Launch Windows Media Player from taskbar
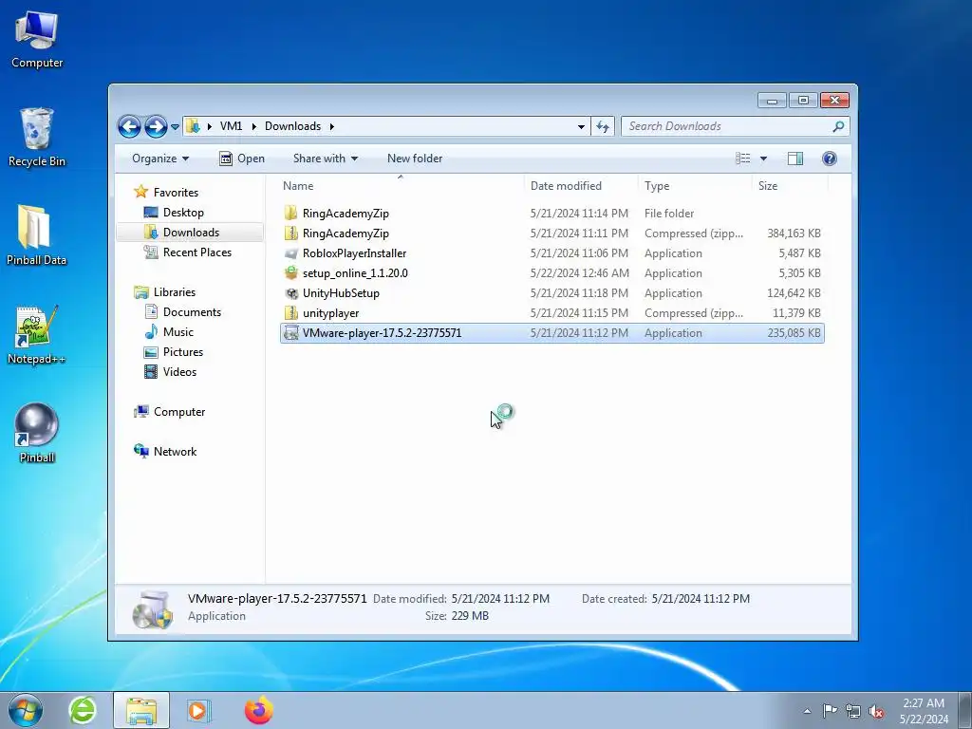This screenshot has width=972, height=729. point(199,710)
